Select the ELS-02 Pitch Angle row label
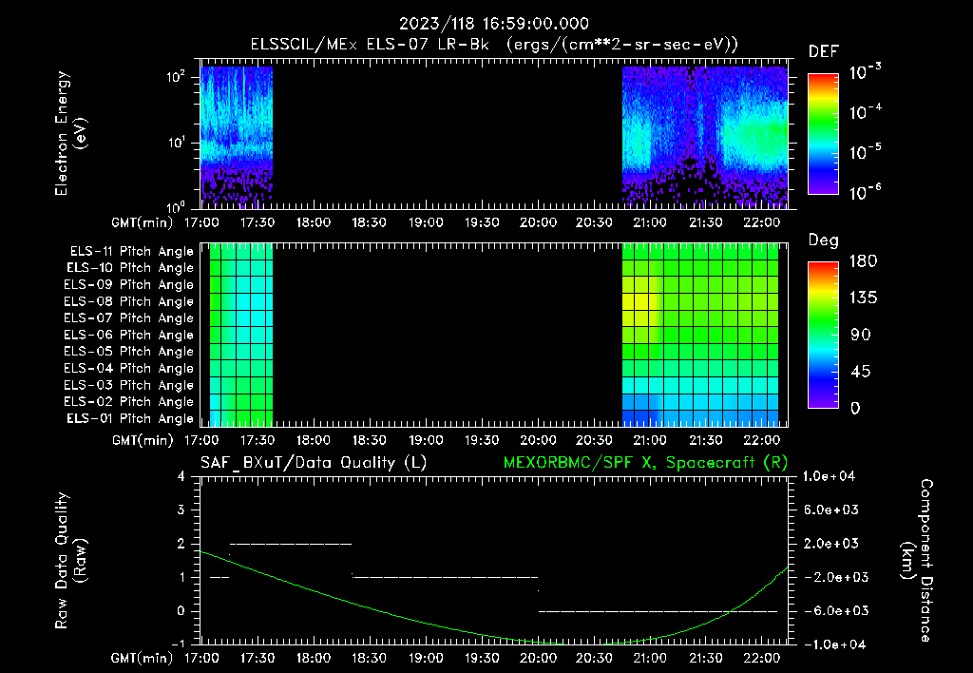This screenshot has width=973, height=673. (x=128, y=402)
